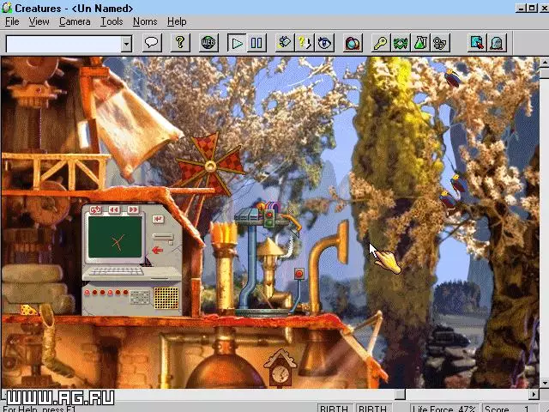This screenshot has width=549, height=412.
Task: Toggle the eye creature-view icon
Action: tap(324, 43)
